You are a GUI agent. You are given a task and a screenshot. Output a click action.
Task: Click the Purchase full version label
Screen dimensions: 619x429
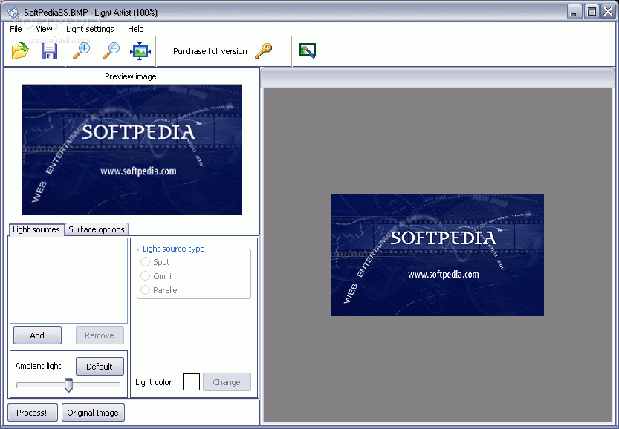(210, 51)
